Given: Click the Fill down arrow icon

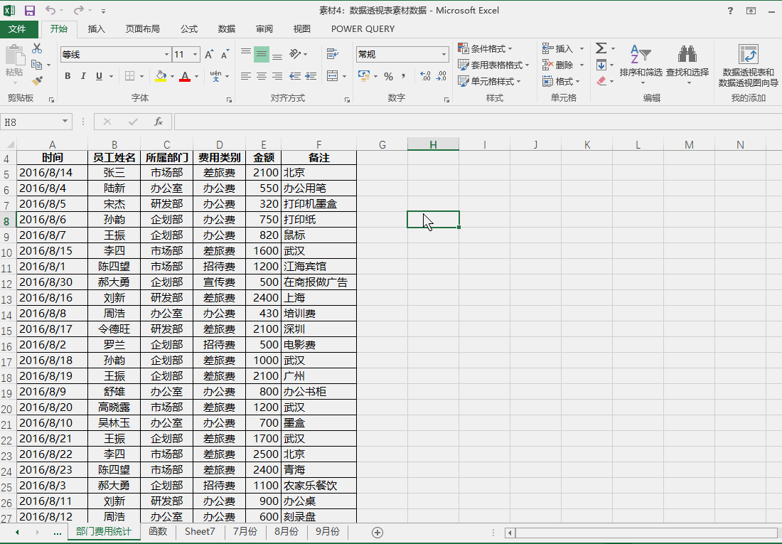Looking at the screenshot, I should [601, 65].
